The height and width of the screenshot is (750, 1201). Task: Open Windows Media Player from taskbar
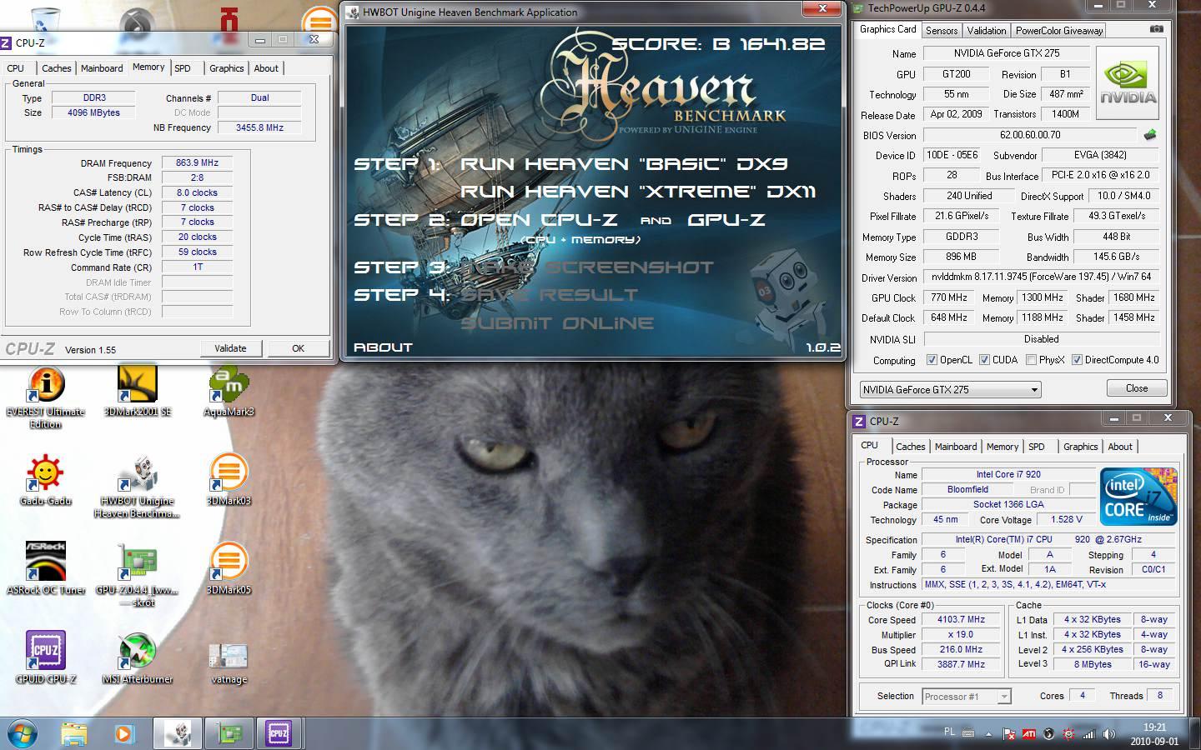click(x=123, y=733)
